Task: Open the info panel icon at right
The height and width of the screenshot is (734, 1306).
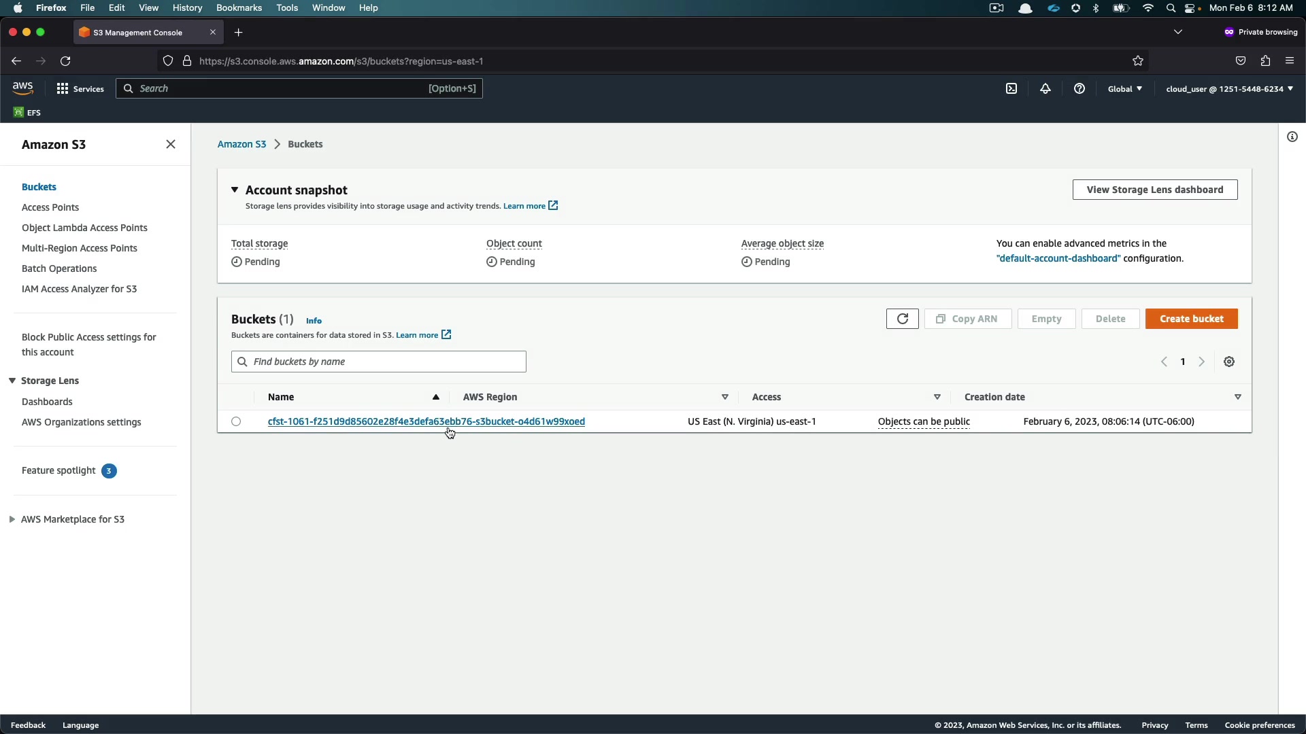Action: [1292, 137]
